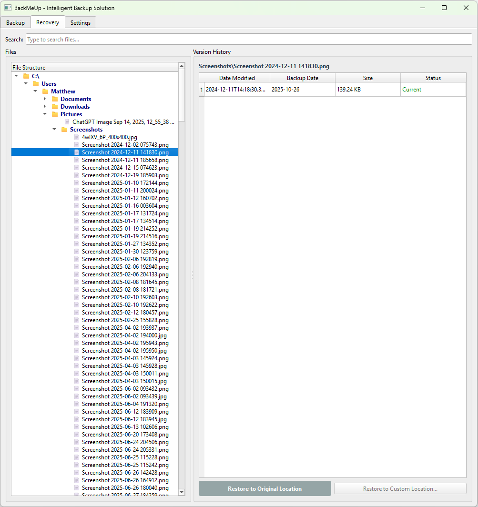
Task: Switch to the Backup tab
Action: tap(15, 22)
